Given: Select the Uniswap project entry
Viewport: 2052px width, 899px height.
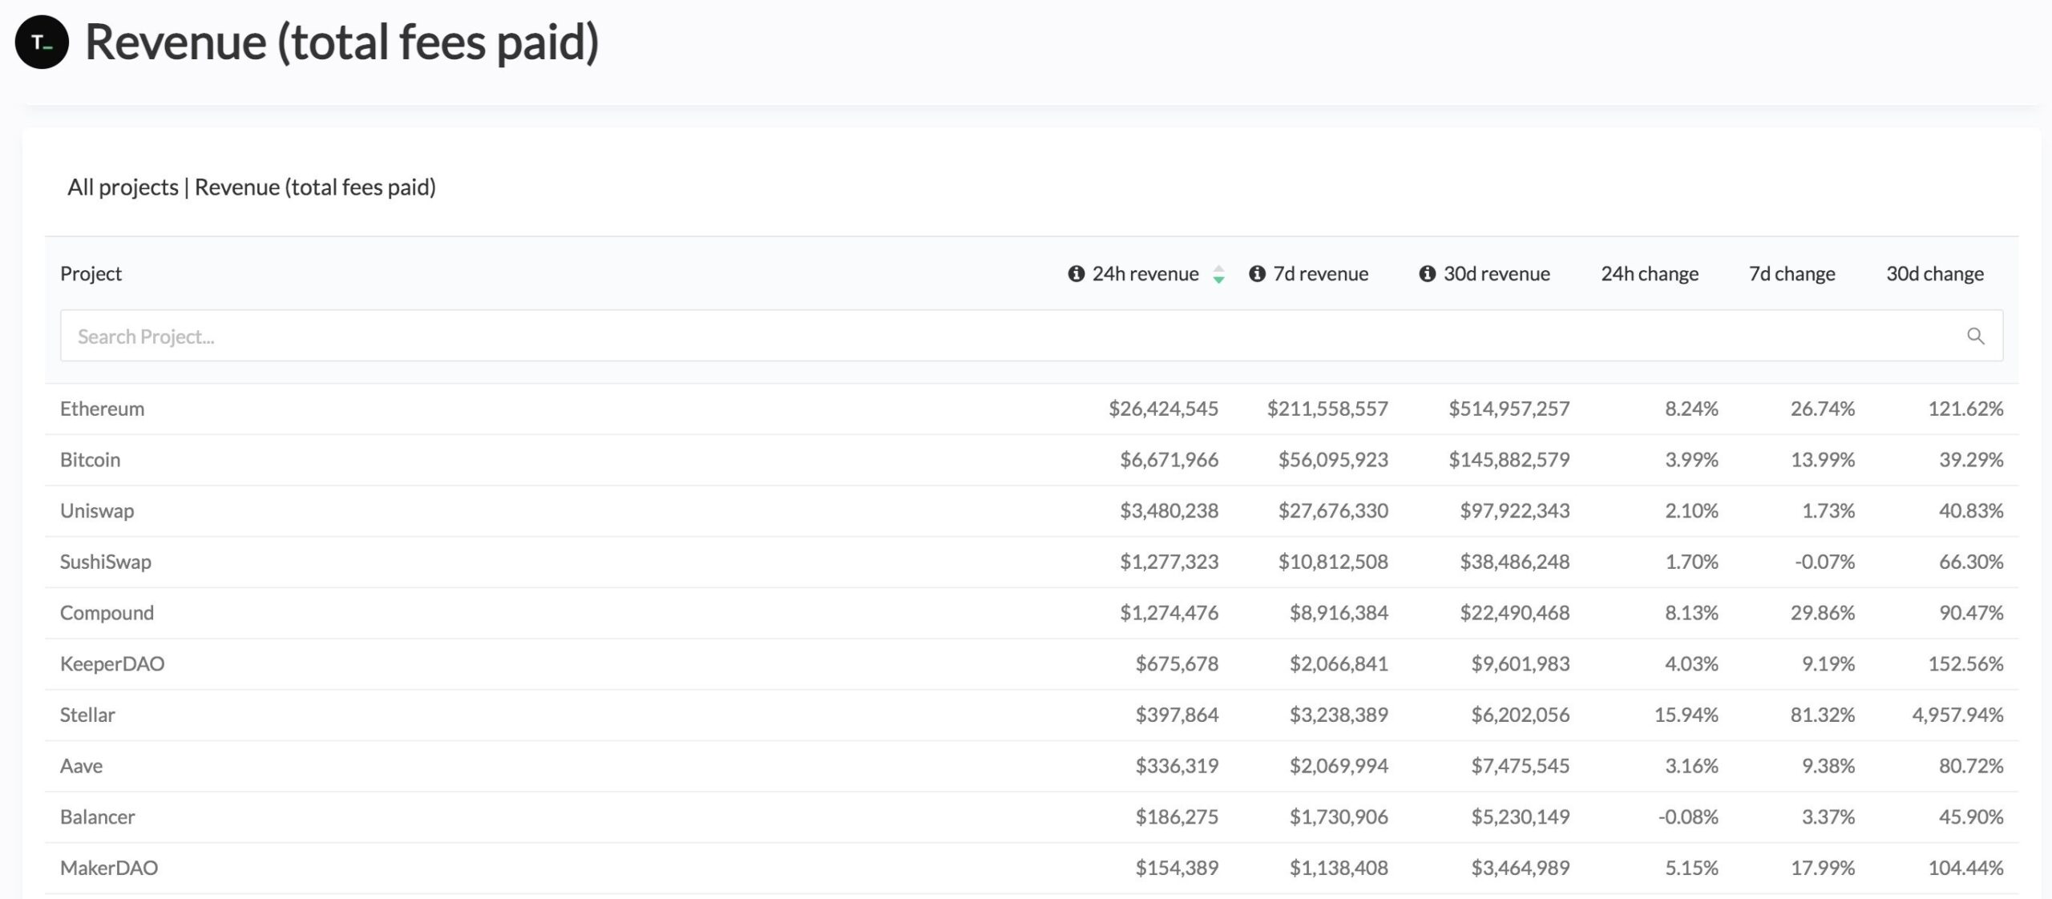Looking at the screenshot, I should click(x=97, y=510).
